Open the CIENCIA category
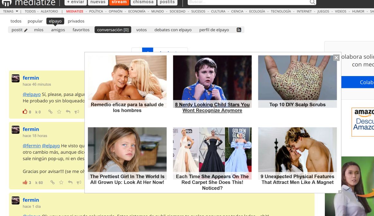Screen dimensions: 374x216 click(x=237, y=11)
